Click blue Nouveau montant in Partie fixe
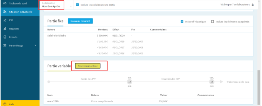 [80, 21]
